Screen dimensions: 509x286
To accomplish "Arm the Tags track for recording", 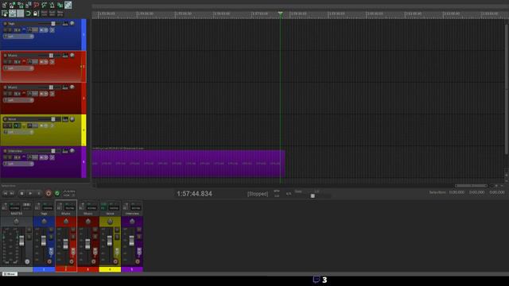I will click(x=6, y=24).
